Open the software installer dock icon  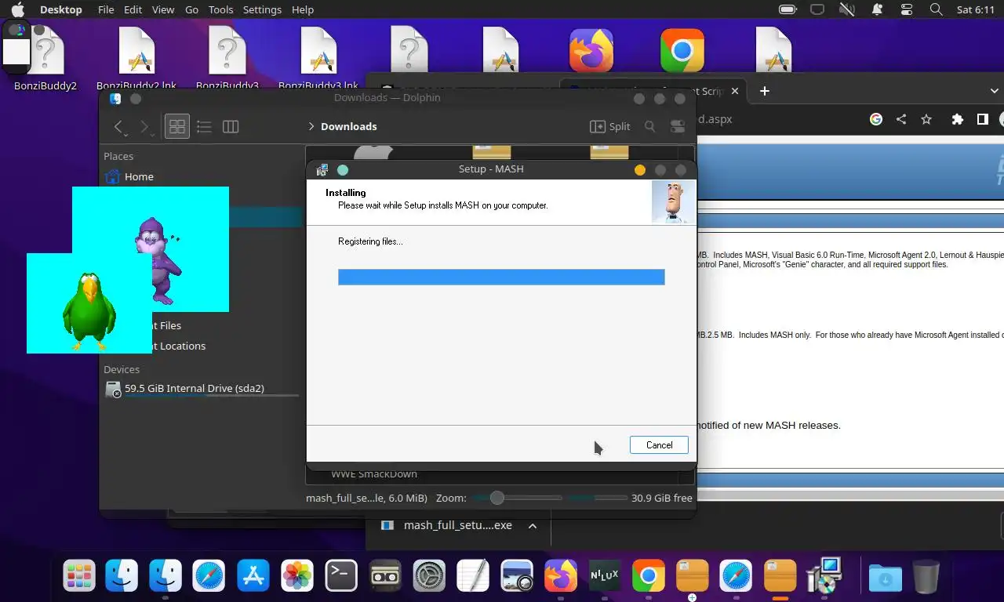pos(824,576)
